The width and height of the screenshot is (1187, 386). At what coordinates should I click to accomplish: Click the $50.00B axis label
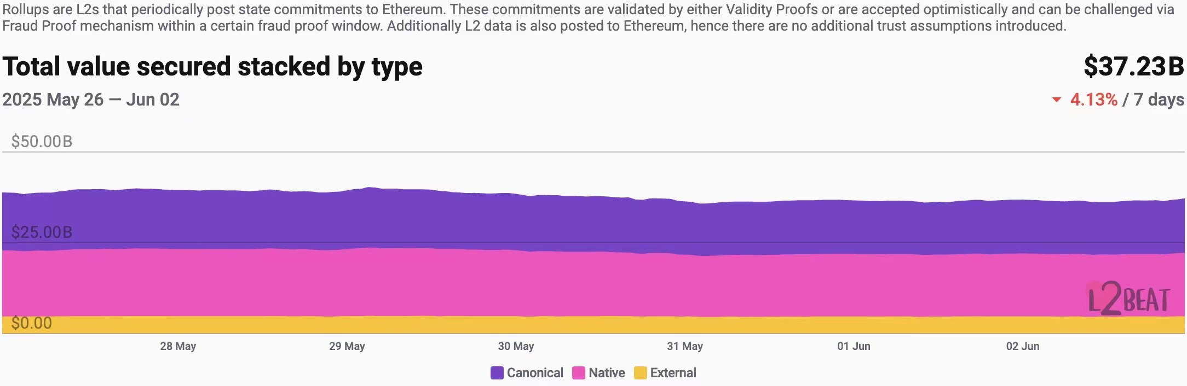point(42,142)
